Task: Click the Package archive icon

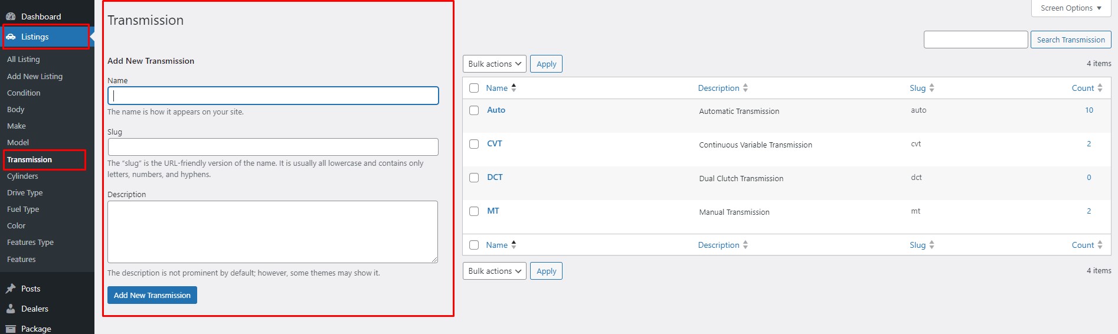Action: pos(11,329)
